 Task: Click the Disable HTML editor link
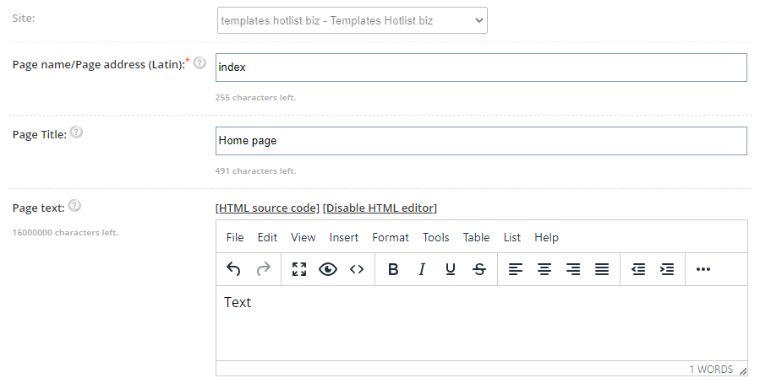pos(380,208)
